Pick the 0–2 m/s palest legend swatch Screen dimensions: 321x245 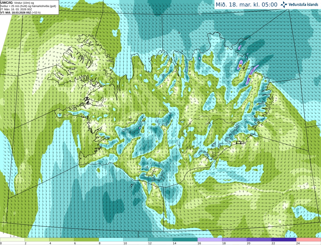[x=13, y=239]
